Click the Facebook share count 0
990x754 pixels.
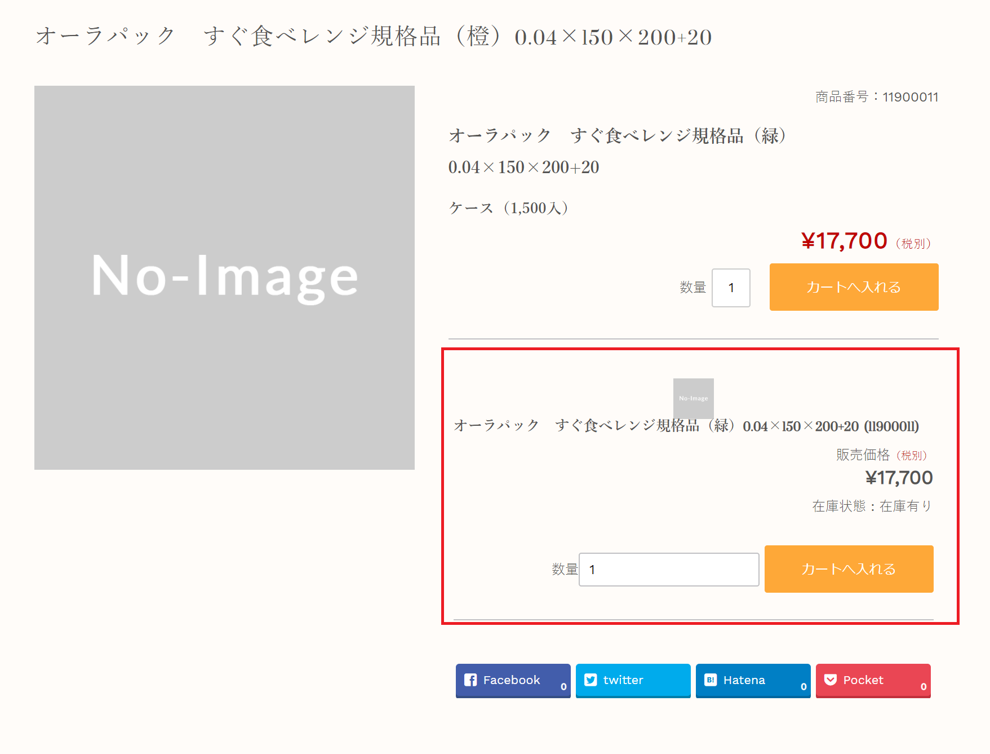tap(563, 687)
